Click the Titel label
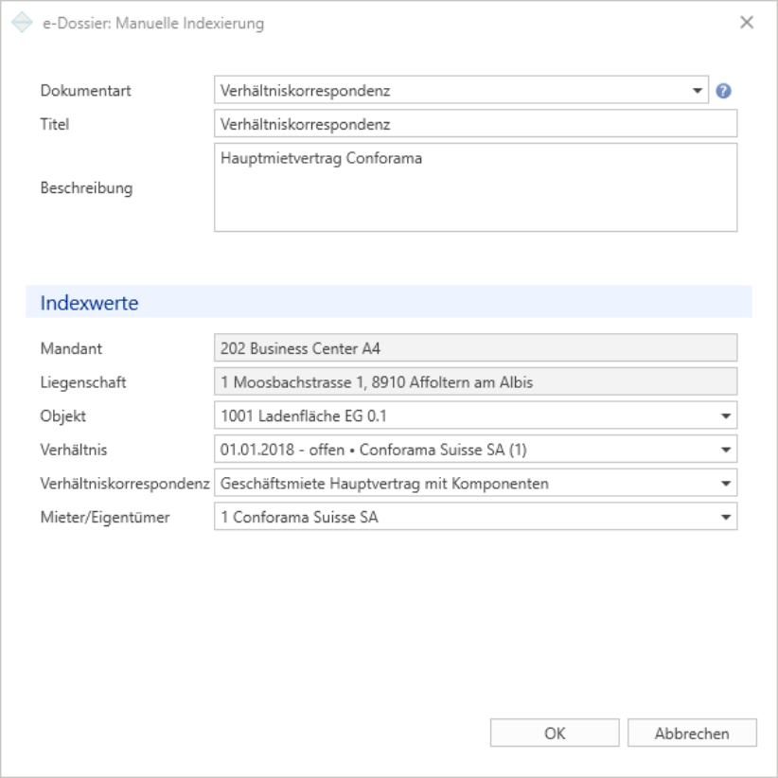This screenshot has width=778, height=778. (x=55, y=124)
